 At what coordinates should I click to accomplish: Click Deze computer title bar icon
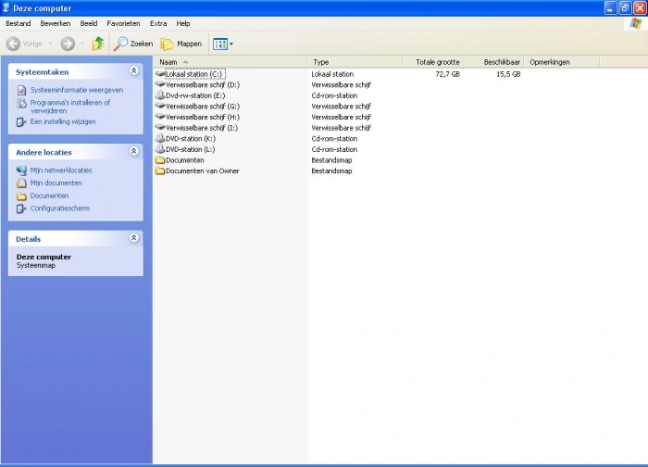coord(6,7)
